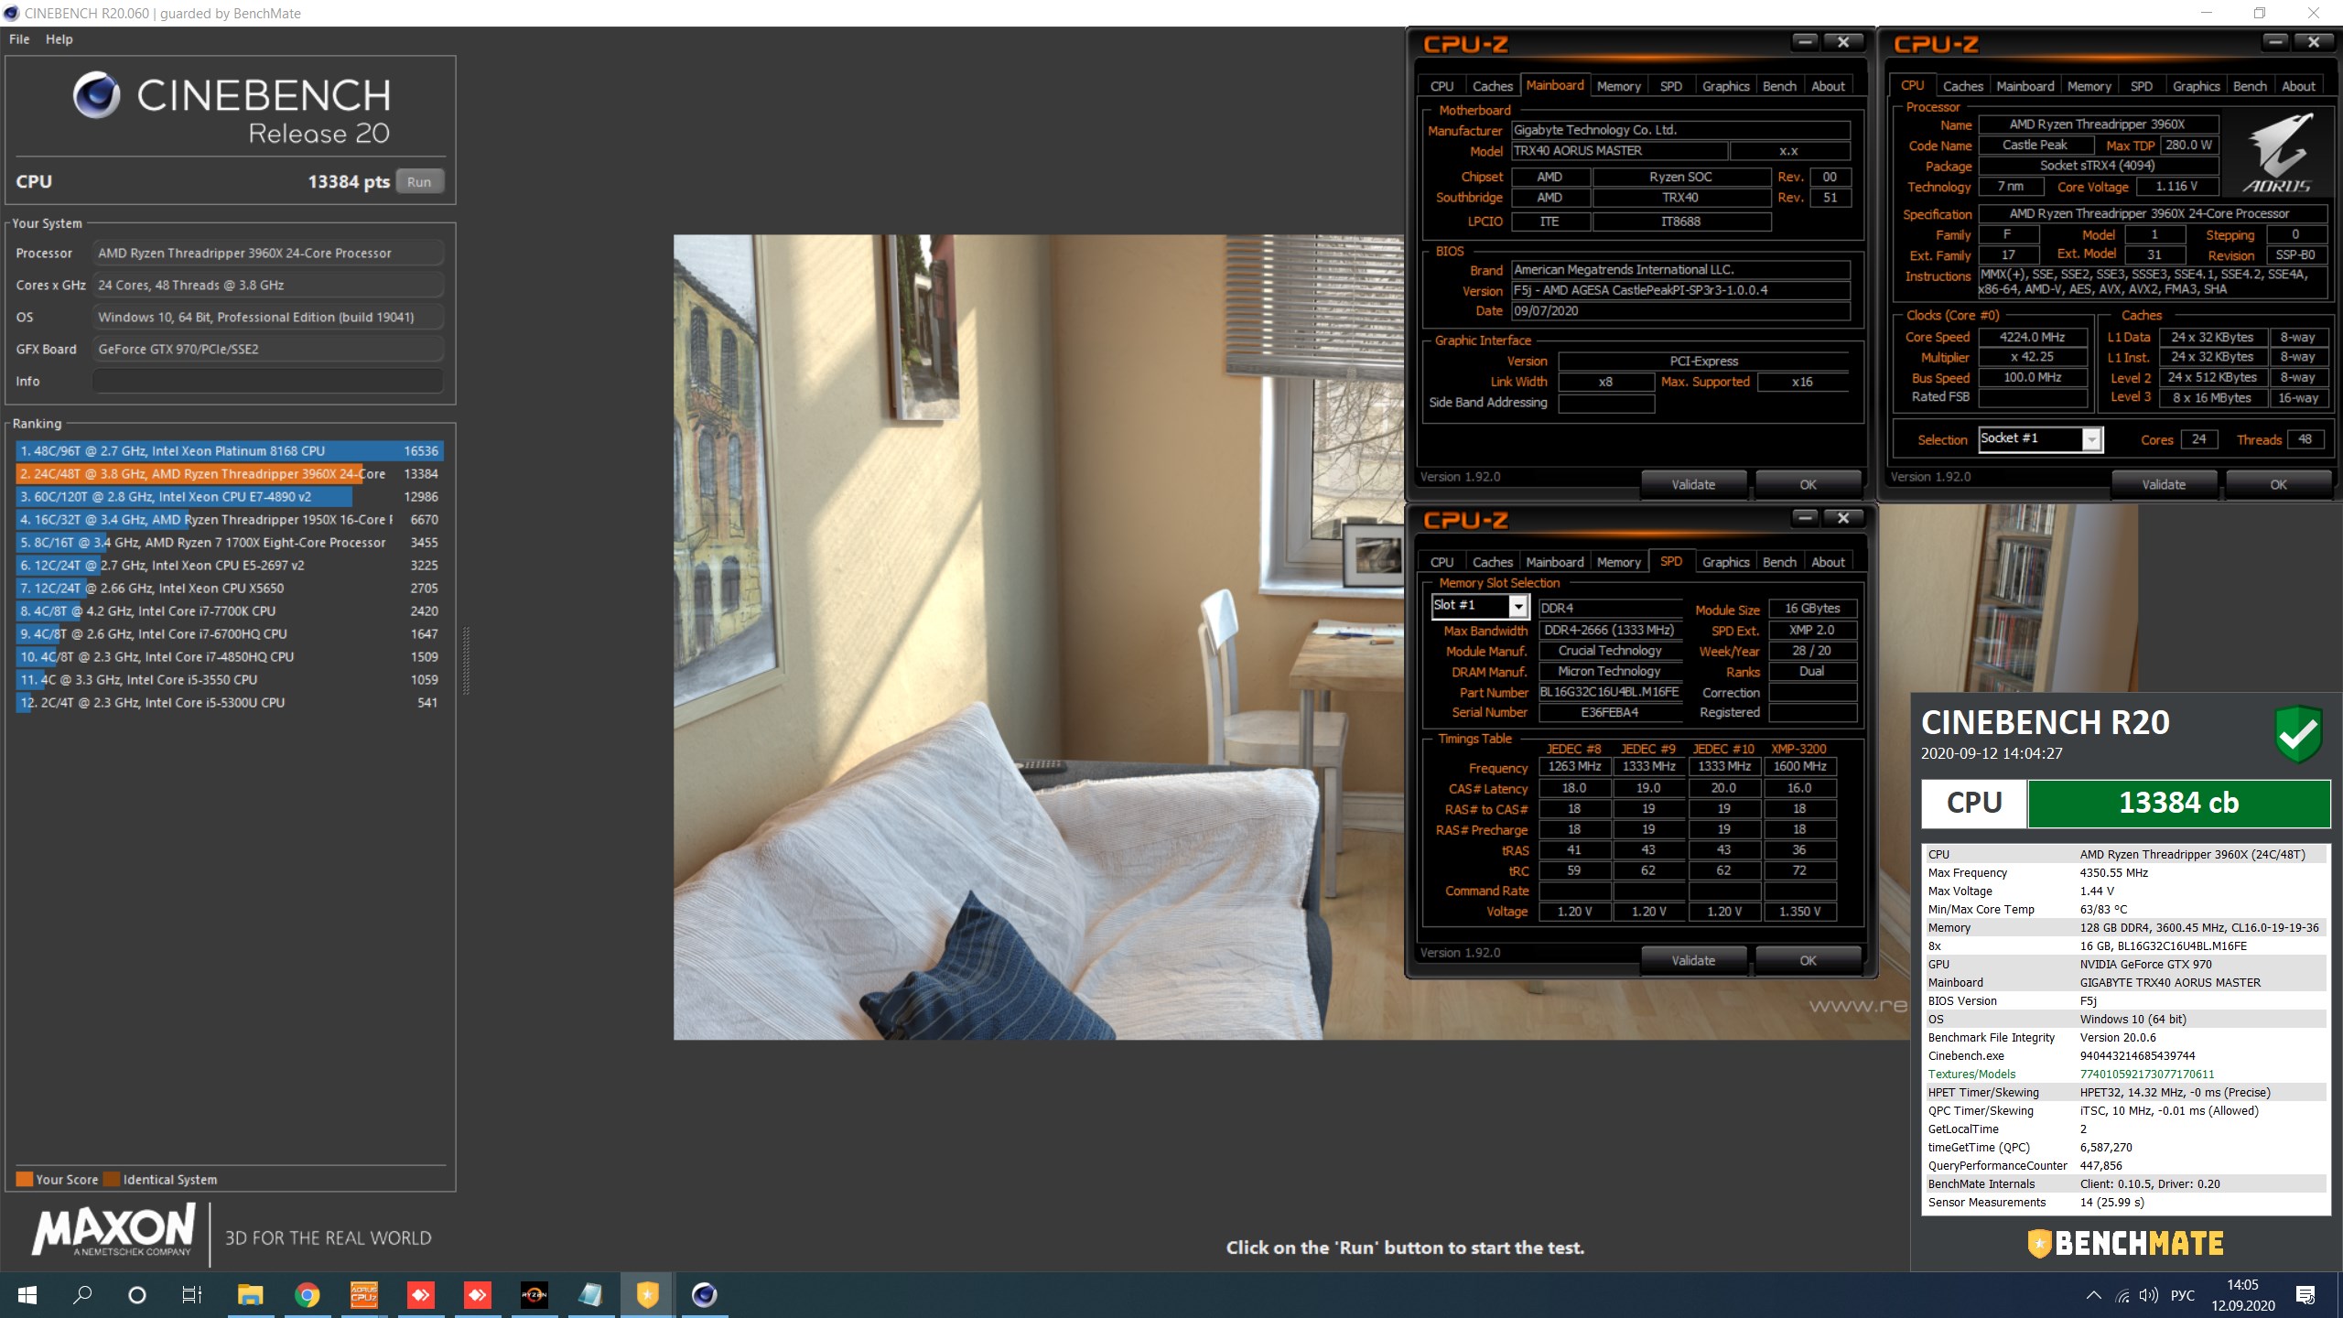The height and width of the screenshot is (1318, 2343).
Task: Select ranking row Intel Core i7-7700K
Action: tap(229, 611)
